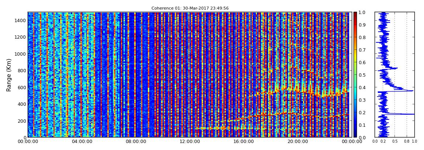This screenshot has width=424, height=150.
Task: Click the 800 tick label on the range axis
Action: [x=22, y=70]
